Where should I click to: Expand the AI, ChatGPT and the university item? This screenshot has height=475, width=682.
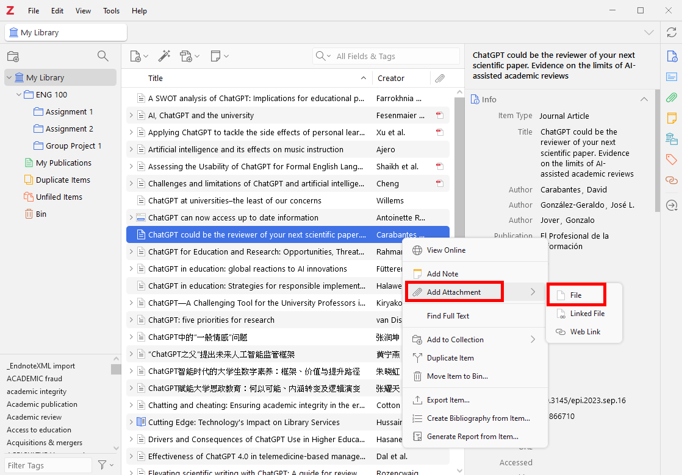pos(131,116)
